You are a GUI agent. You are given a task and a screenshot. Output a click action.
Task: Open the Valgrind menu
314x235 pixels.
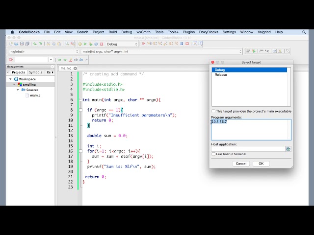[x=264, y=32]
